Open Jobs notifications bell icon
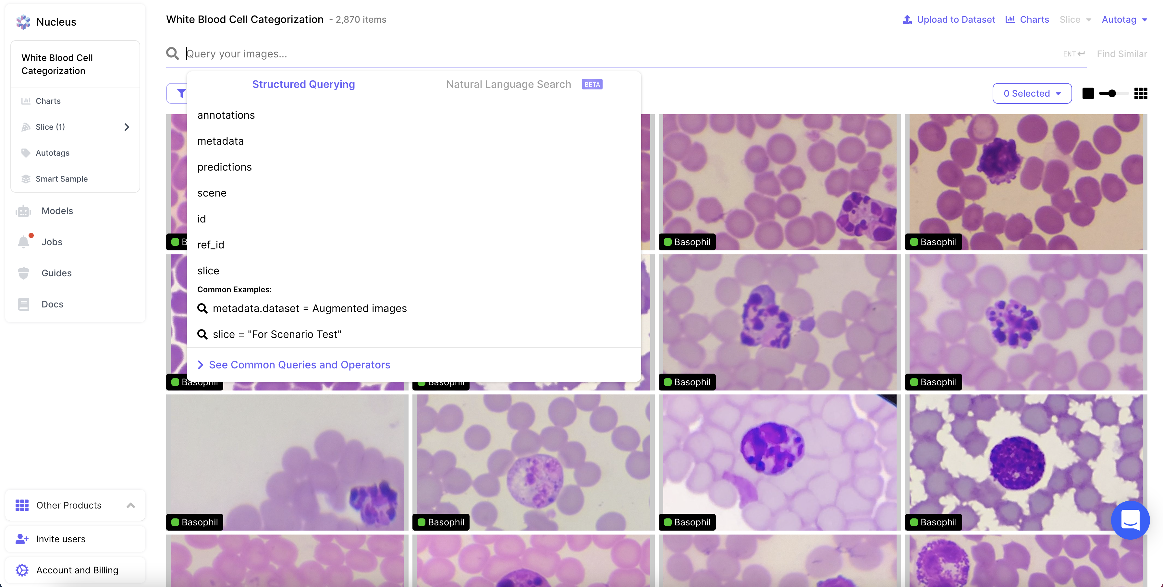 tap(23, 242)
